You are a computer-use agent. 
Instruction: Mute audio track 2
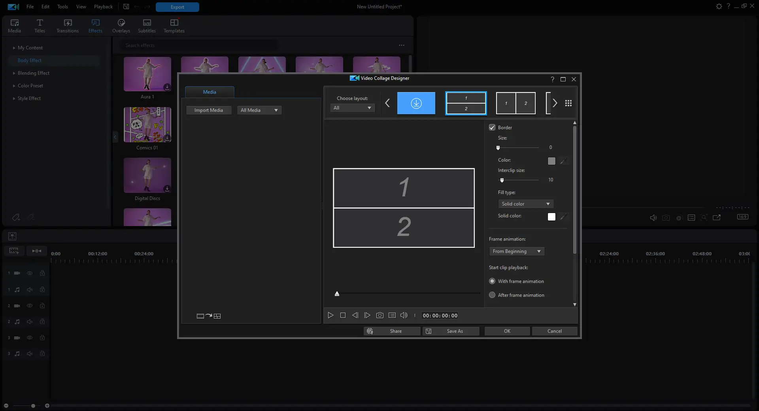(x=30, y=322)
